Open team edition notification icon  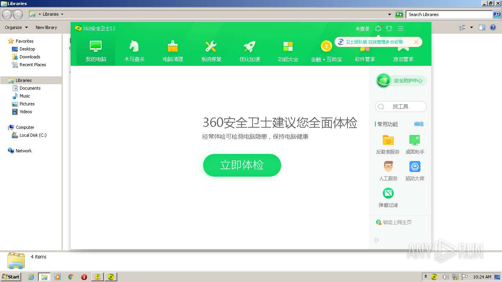378,28
